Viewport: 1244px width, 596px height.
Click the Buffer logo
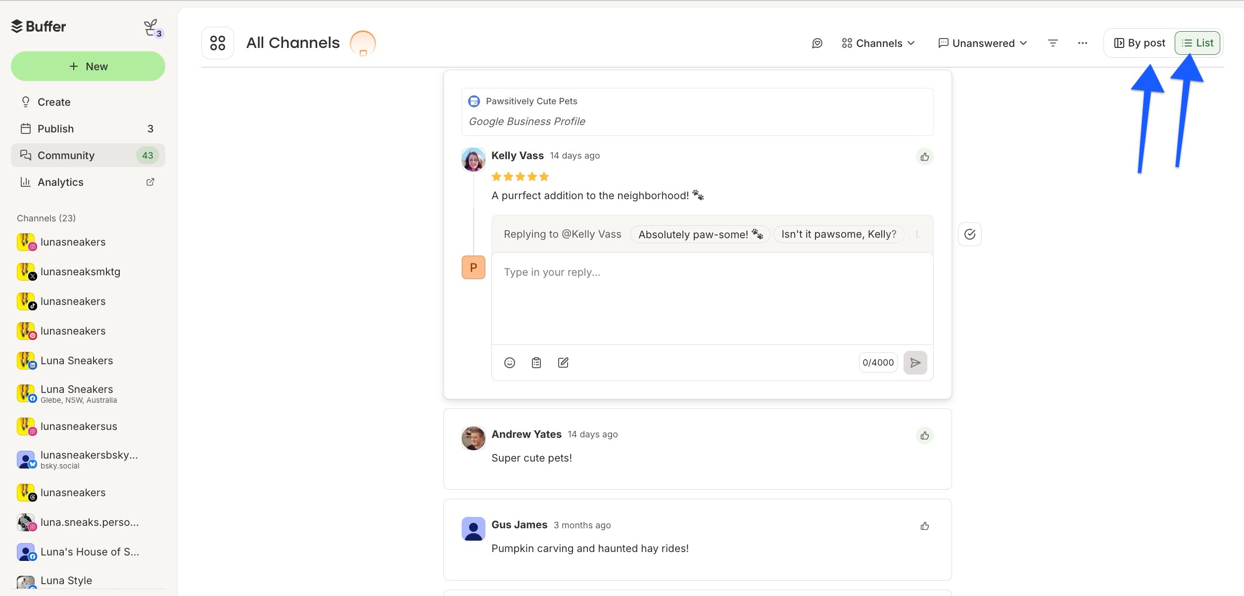[39, 26]
